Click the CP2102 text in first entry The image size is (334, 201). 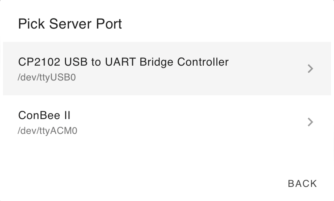39,62
